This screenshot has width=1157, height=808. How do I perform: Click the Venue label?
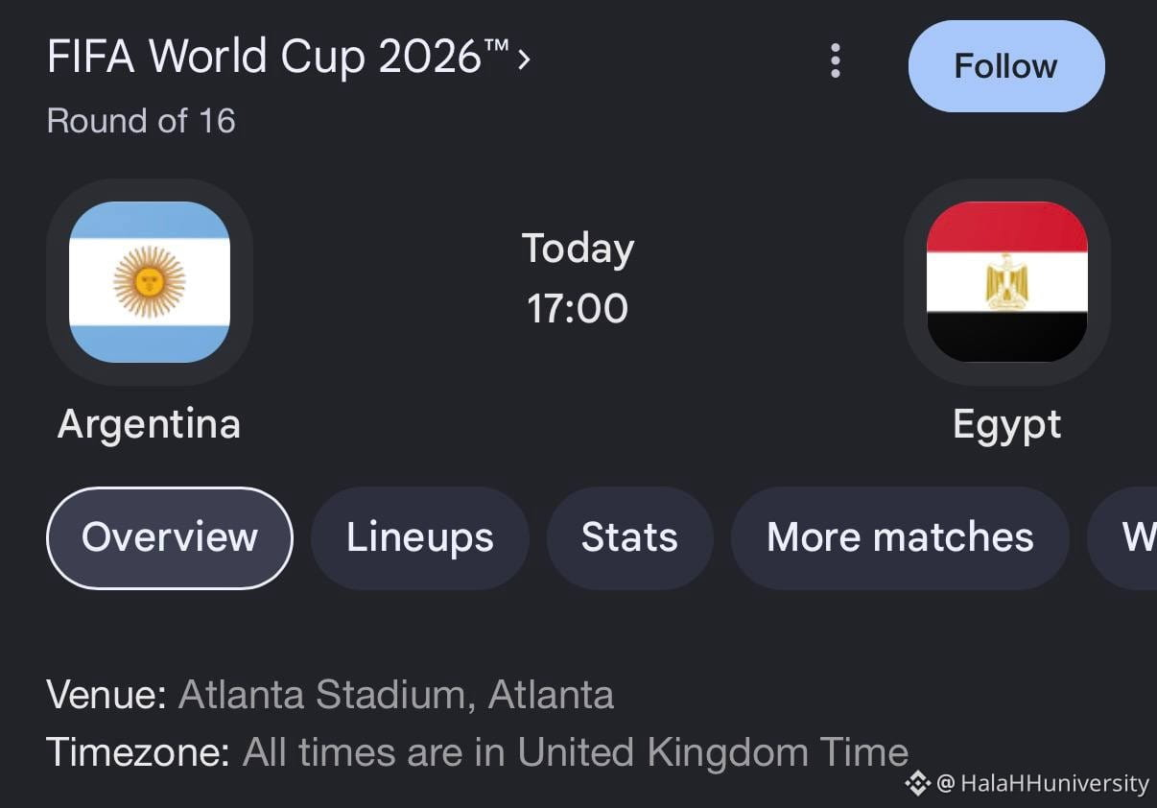point(106,695)
